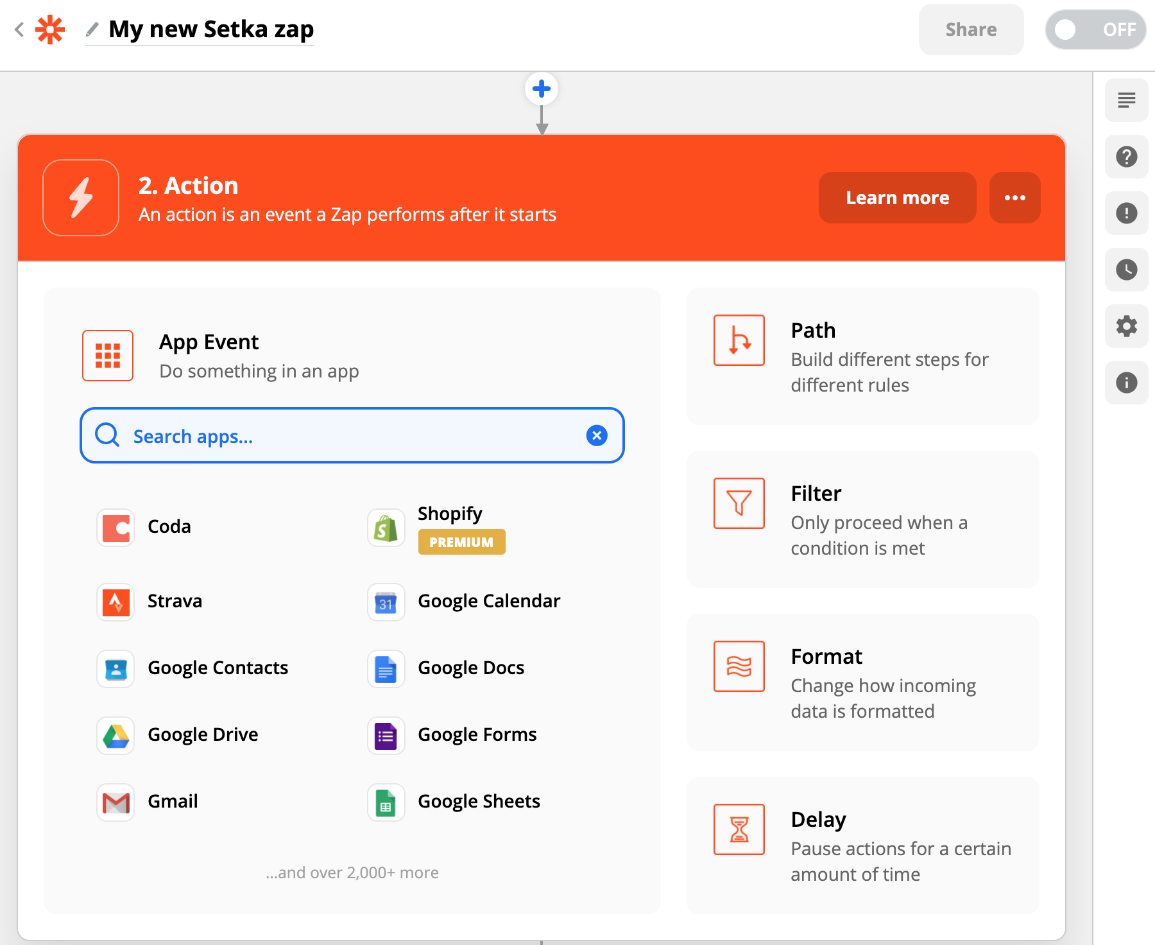
Task: Open the history clock icon in sidebar
Action: (x=1126, y=270)
